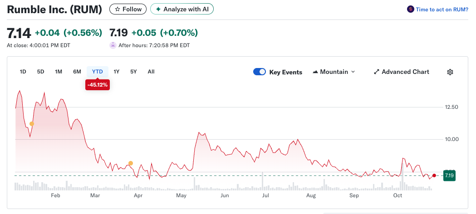
Task: Toggle the Key Events switch off
Action: click(x=260, y=72)
